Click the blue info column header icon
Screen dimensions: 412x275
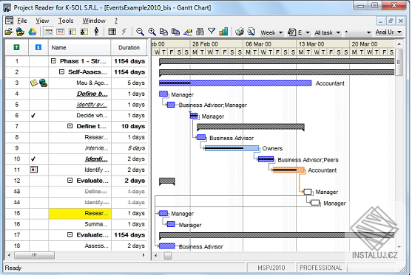pos(38,47)
